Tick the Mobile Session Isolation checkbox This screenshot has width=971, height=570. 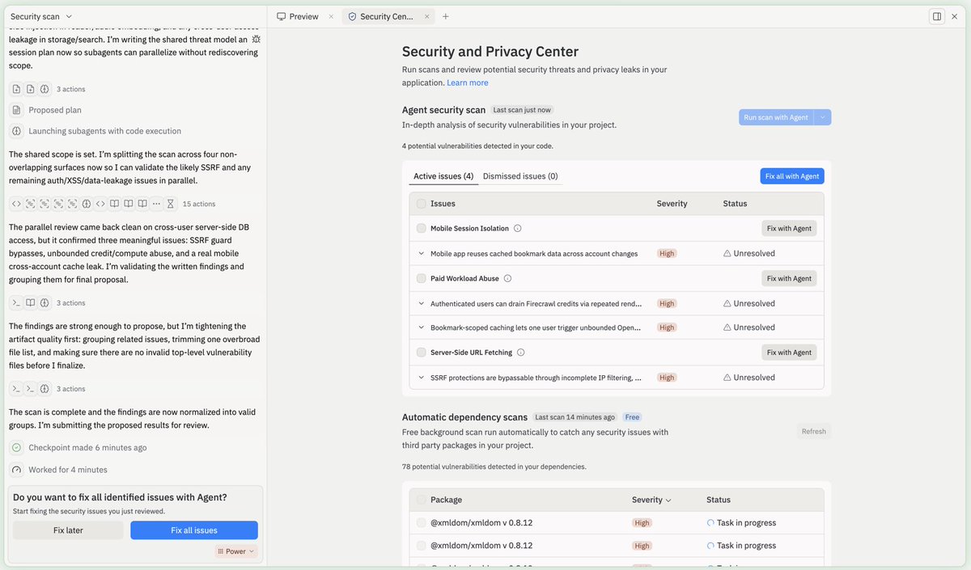[x=421, y=229]
